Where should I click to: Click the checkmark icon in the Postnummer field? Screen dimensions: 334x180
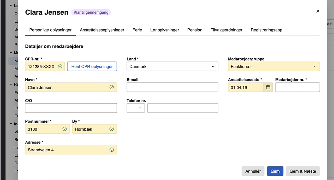point(65,129)
